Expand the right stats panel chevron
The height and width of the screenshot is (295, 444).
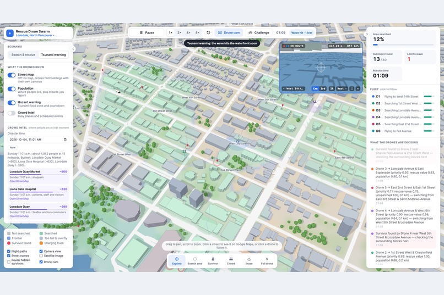pos(367,35)
